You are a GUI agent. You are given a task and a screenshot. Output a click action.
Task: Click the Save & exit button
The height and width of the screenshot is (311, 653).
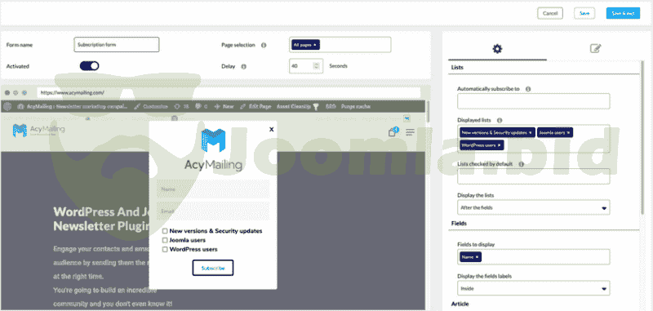coord(623,13)
